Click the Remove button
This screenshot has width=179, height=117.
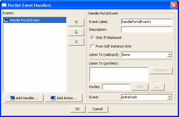pos(161,70)
